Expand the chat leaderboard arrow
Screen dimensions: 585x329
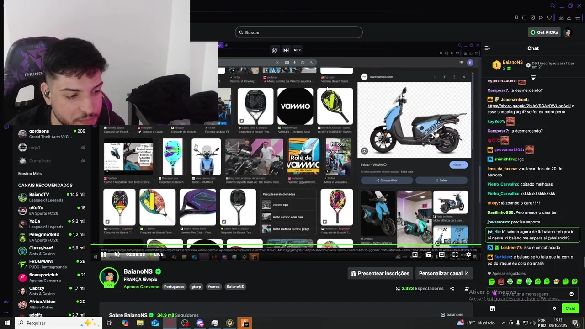click(533, 78)
